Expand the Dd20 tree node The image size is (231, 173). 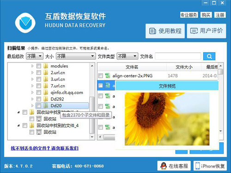(x=32, y=105)
